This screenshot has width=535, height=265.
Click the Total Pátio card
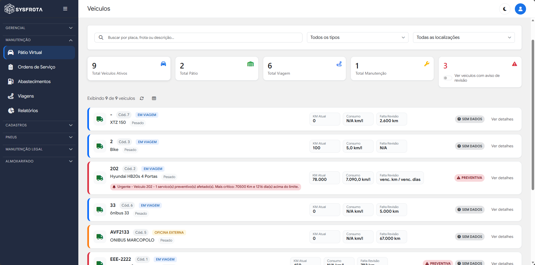pos(217,69)
